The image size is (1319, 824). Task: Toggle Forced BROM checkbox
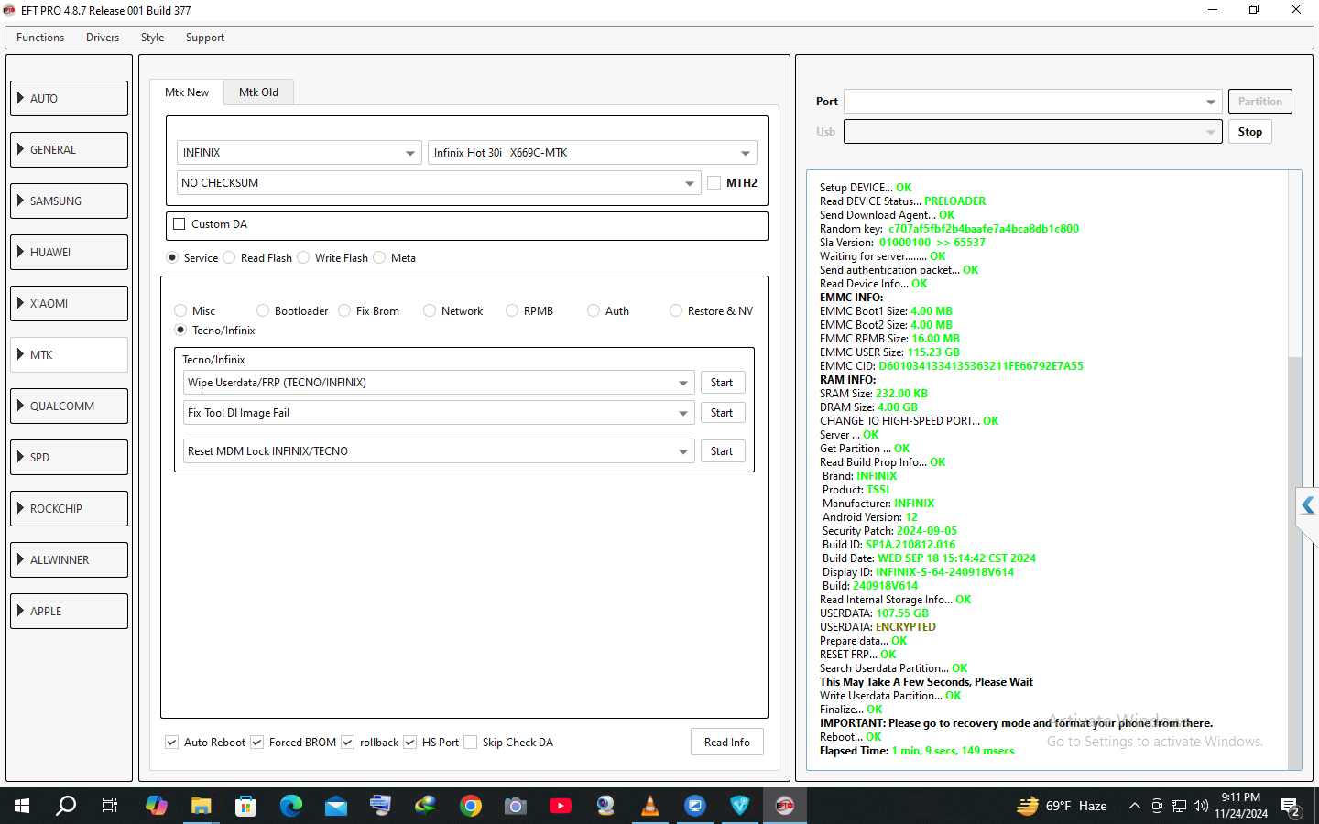[x=257, y=743]
